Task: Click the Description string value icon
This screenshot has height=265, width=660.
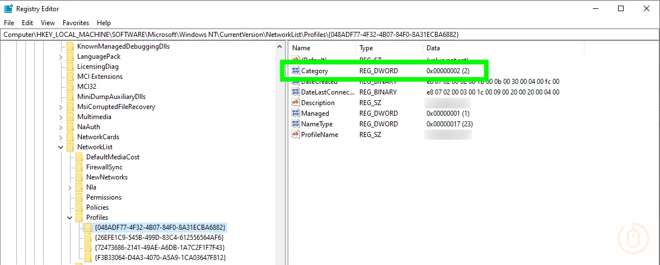Action: tap(296, 103)
